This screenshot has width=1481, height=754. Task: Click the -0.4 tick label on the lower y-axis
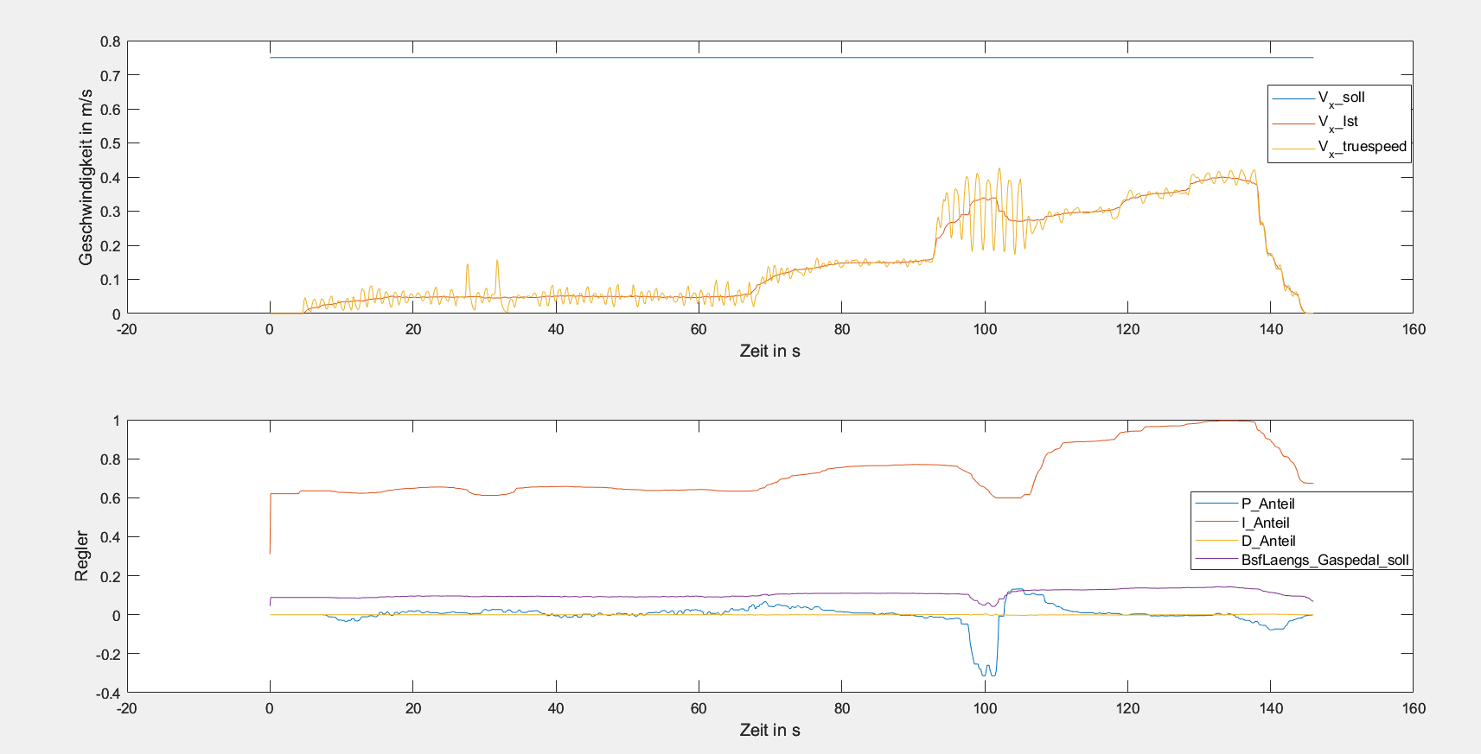[x=107, y=693]
